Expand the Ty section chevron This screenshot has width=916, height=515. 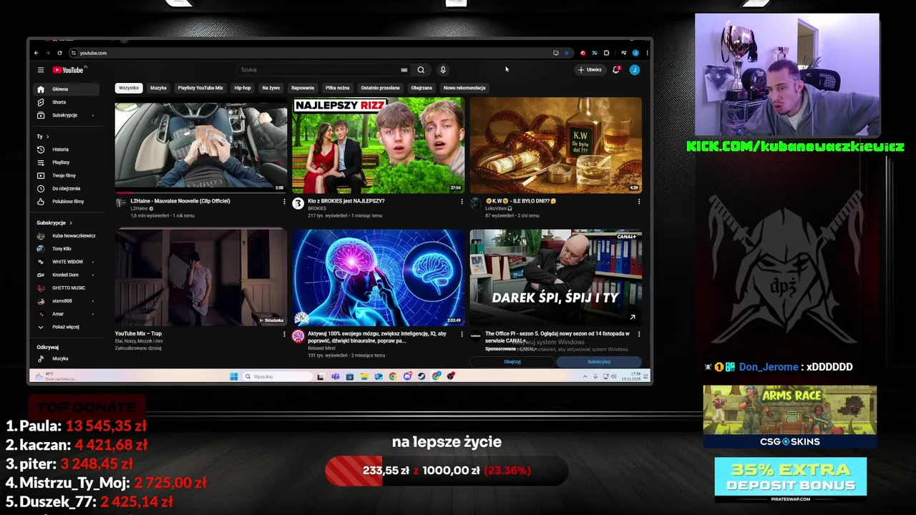[47, 137]
